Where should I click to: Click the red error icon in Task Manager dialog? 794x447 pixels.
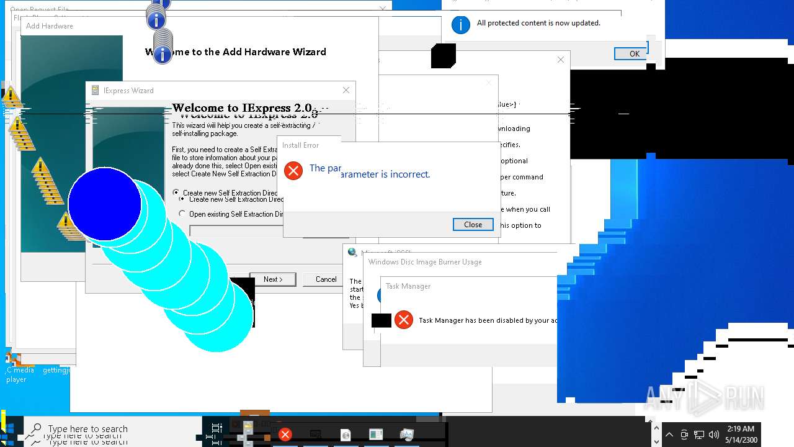click(x=404, y=320)
